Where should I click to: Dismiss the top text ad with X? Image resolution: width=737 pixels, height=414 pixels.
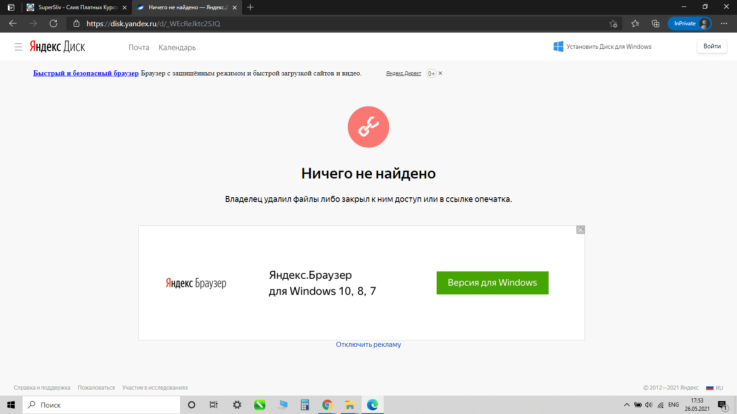click(x=440, y=73)
